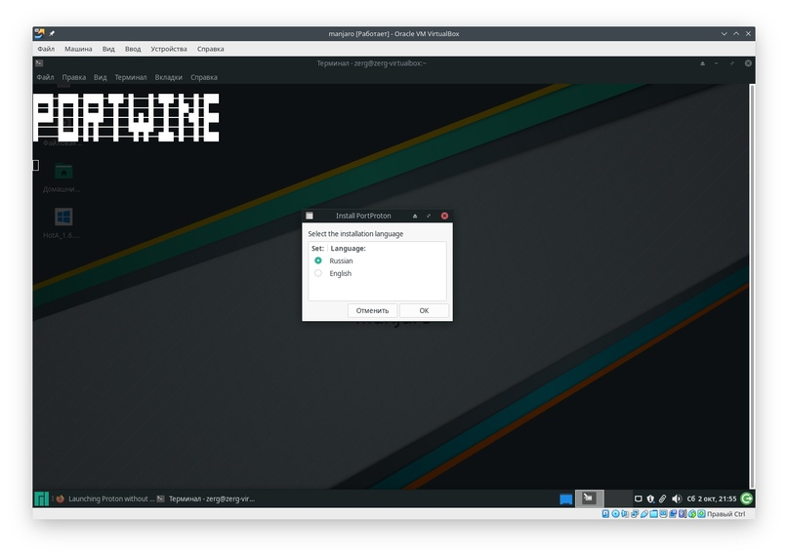Click the keep-above arrow in the PortProton dialog title bar
Screen dimensions: 788x558
pyautogui.click(x=415, y=216)
